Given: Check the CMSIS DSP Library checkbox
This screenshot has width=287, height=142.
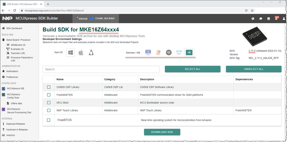Looking at the screenshot, I should pos(49,87).
